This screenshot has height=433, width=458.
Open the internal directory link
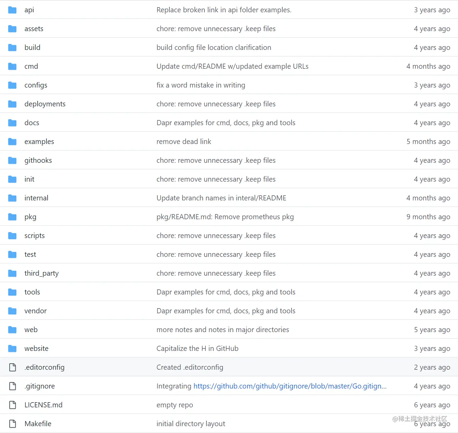tap(36, 198)
